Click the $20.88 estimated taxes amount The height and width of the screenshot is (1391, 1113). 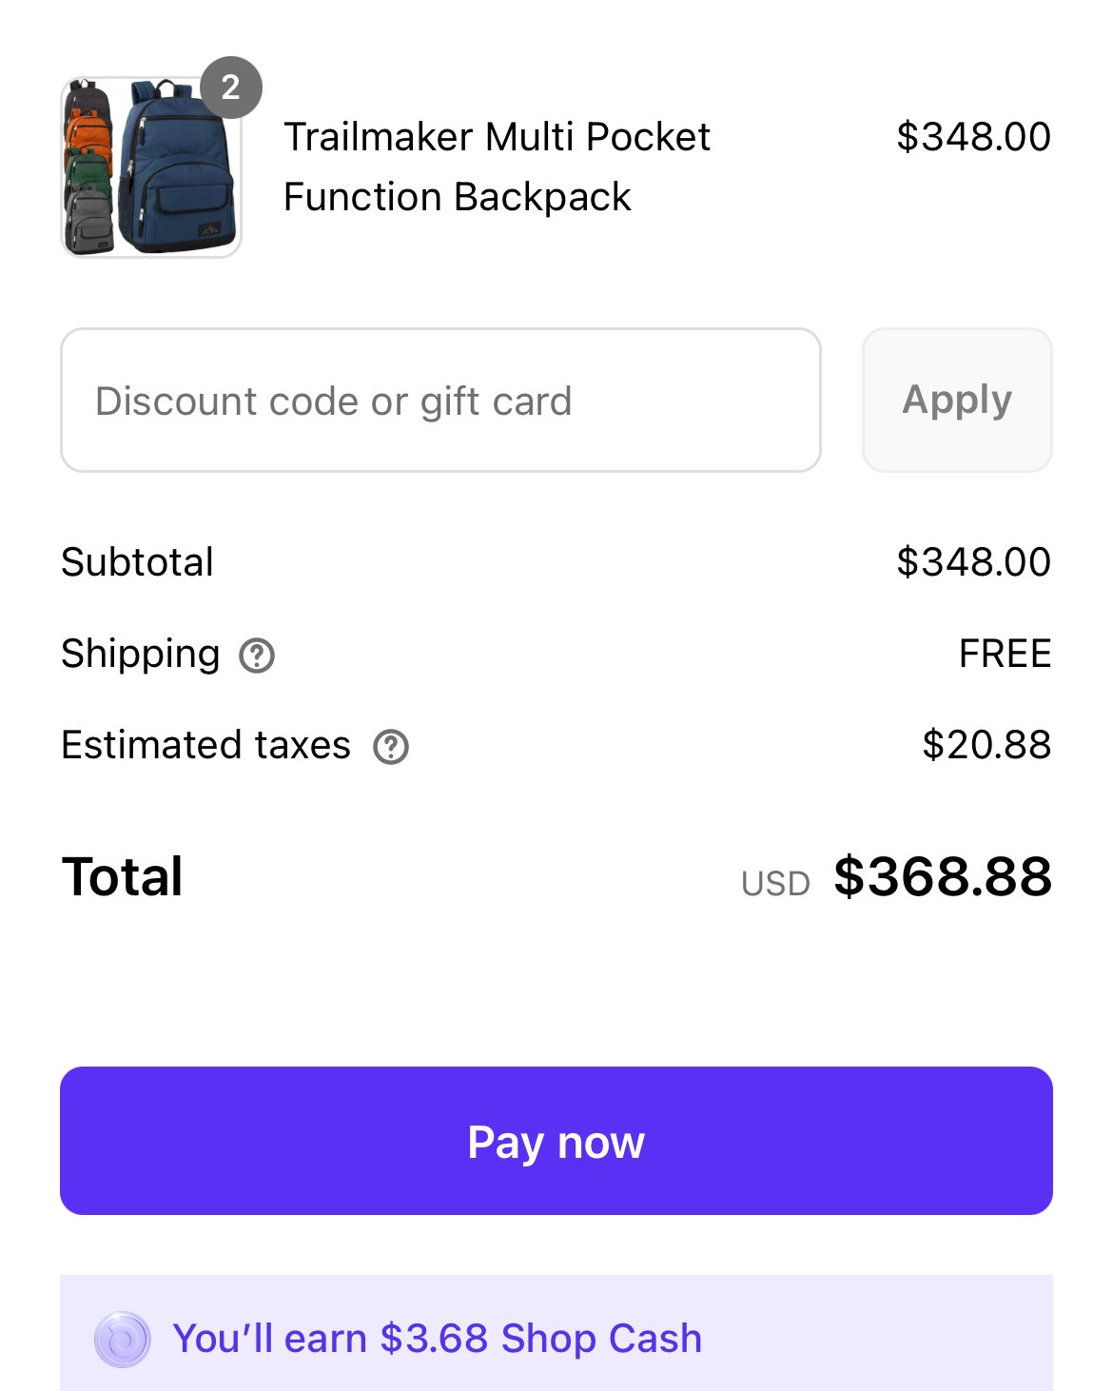pyautogui.click(x=986, y=745)
